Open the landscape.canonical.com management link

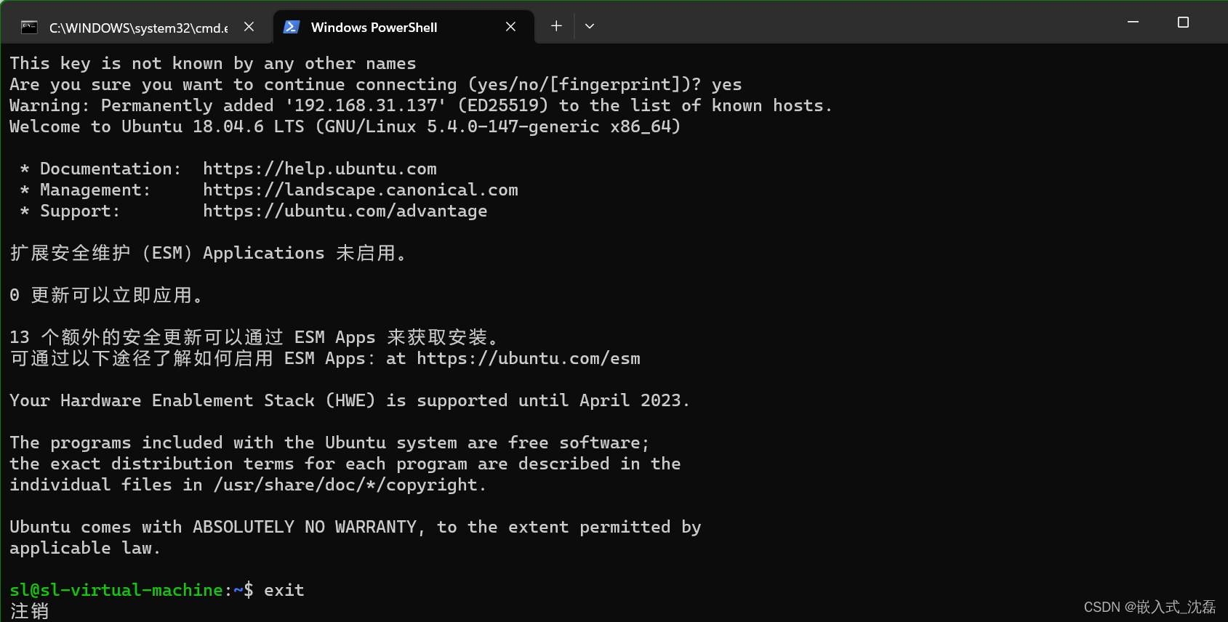click(361, 190)
